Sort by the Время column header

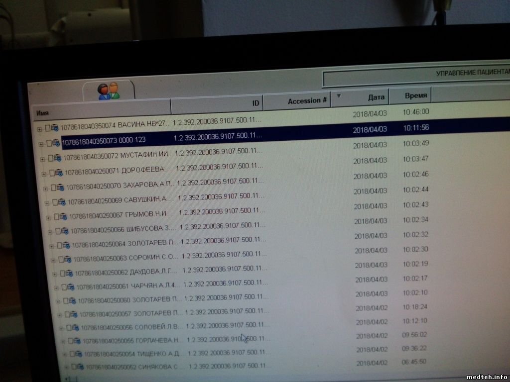coord(414,95)
